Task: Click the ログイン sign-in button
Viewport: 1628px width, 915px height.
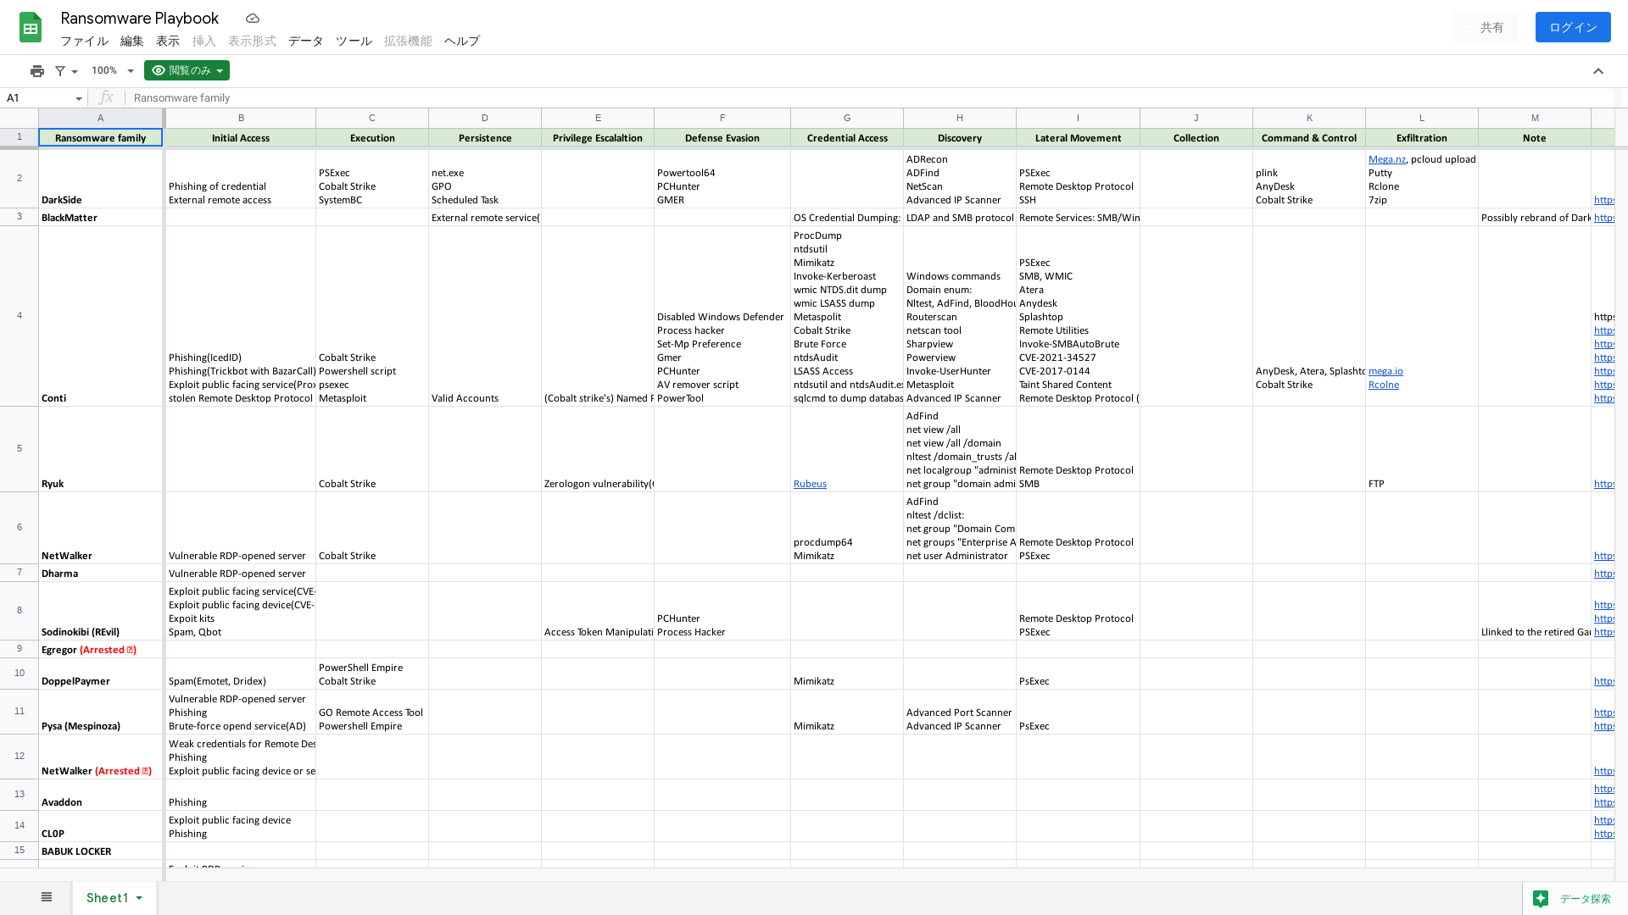Action: pyautogui.click(x=1573, y=27)
